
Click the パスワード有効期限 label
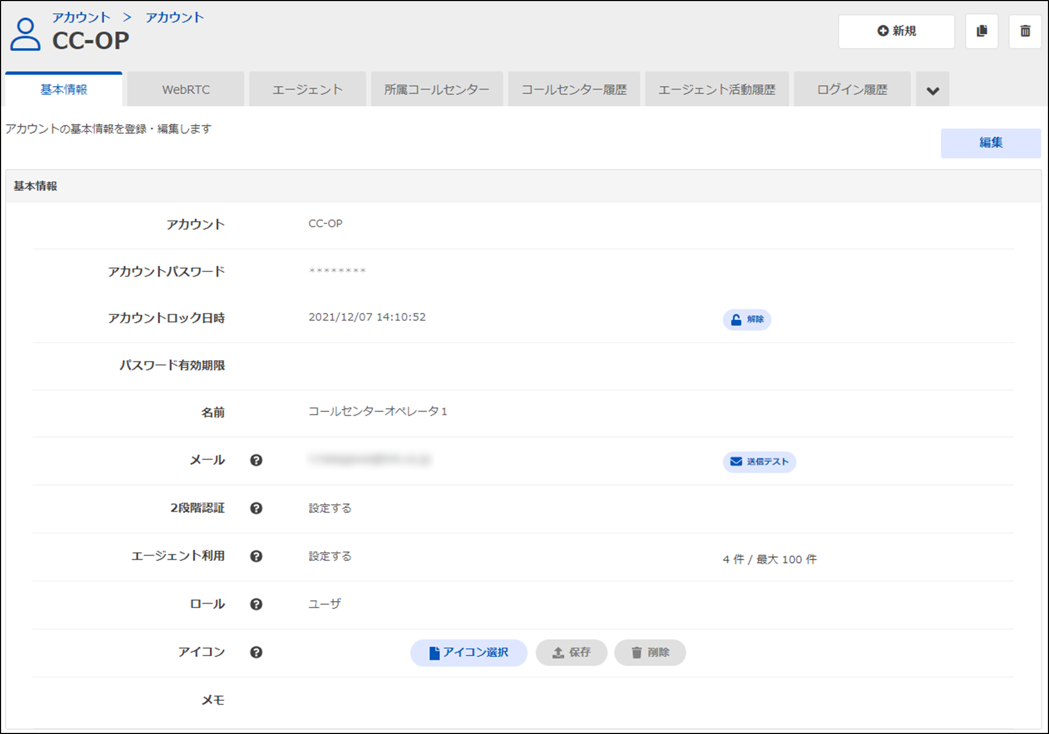172,365
